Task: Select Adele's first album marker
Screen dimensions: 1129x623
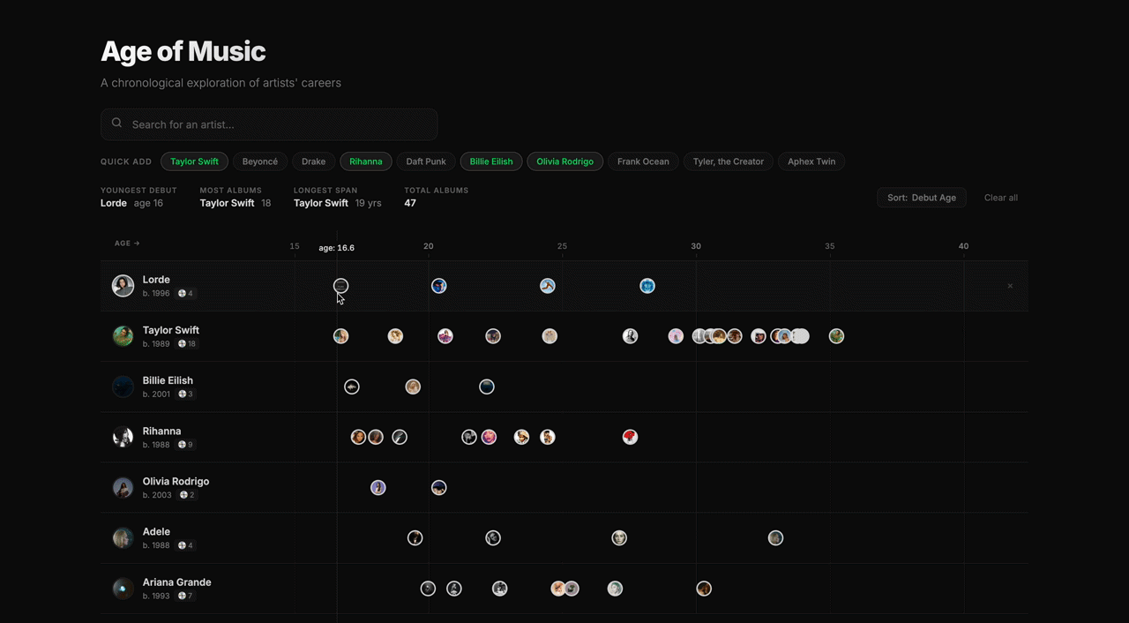Action: click(415, 538)
